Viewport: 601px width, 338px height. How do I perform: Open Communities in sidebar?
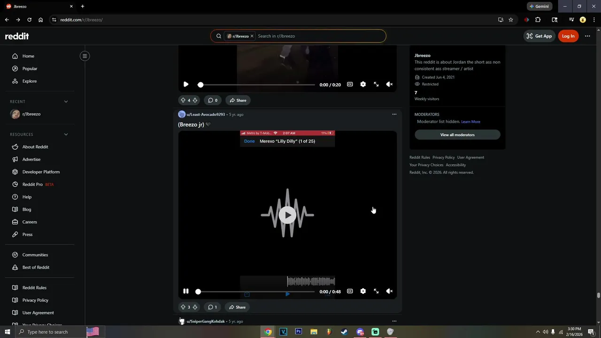tap(35, 255)
